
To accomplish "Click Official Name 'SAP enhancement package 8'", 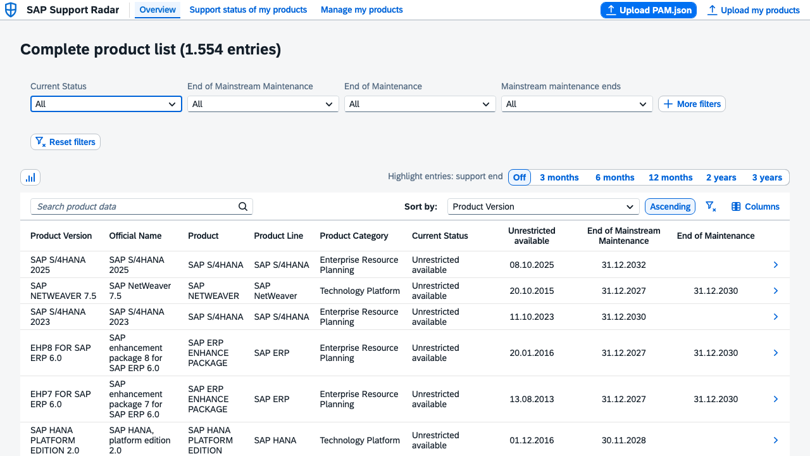I will click(x=135, y=353).
